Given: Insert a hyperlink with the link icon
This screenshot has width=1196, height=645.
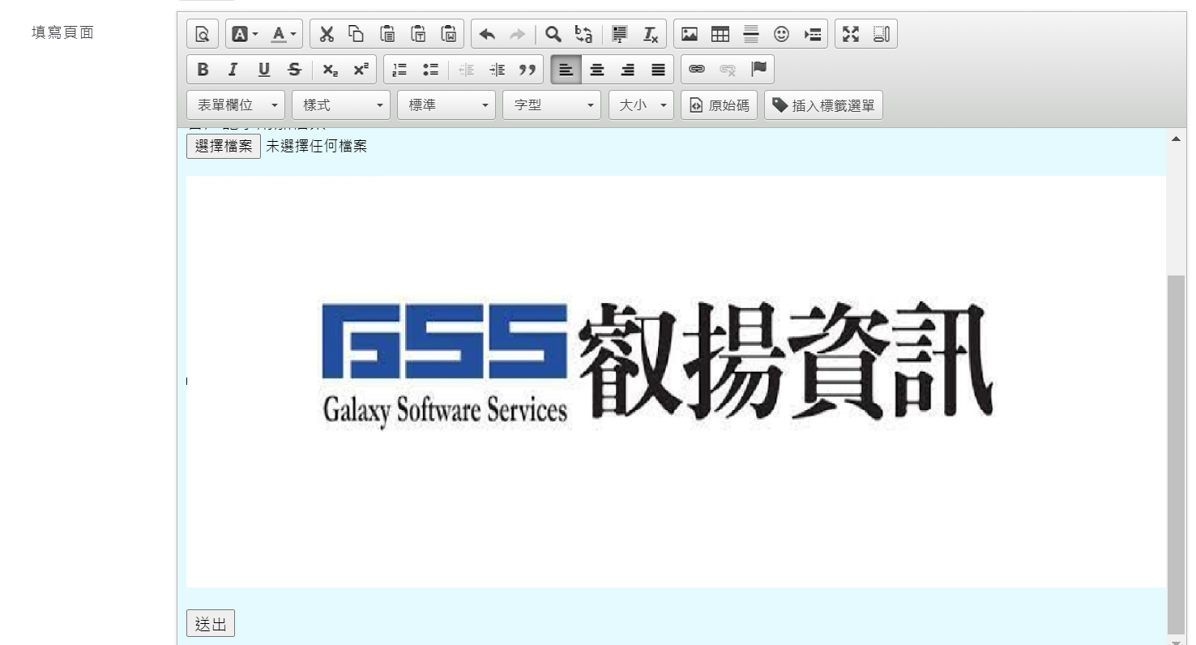Looking at the screenshot, I should pos(697,70).
